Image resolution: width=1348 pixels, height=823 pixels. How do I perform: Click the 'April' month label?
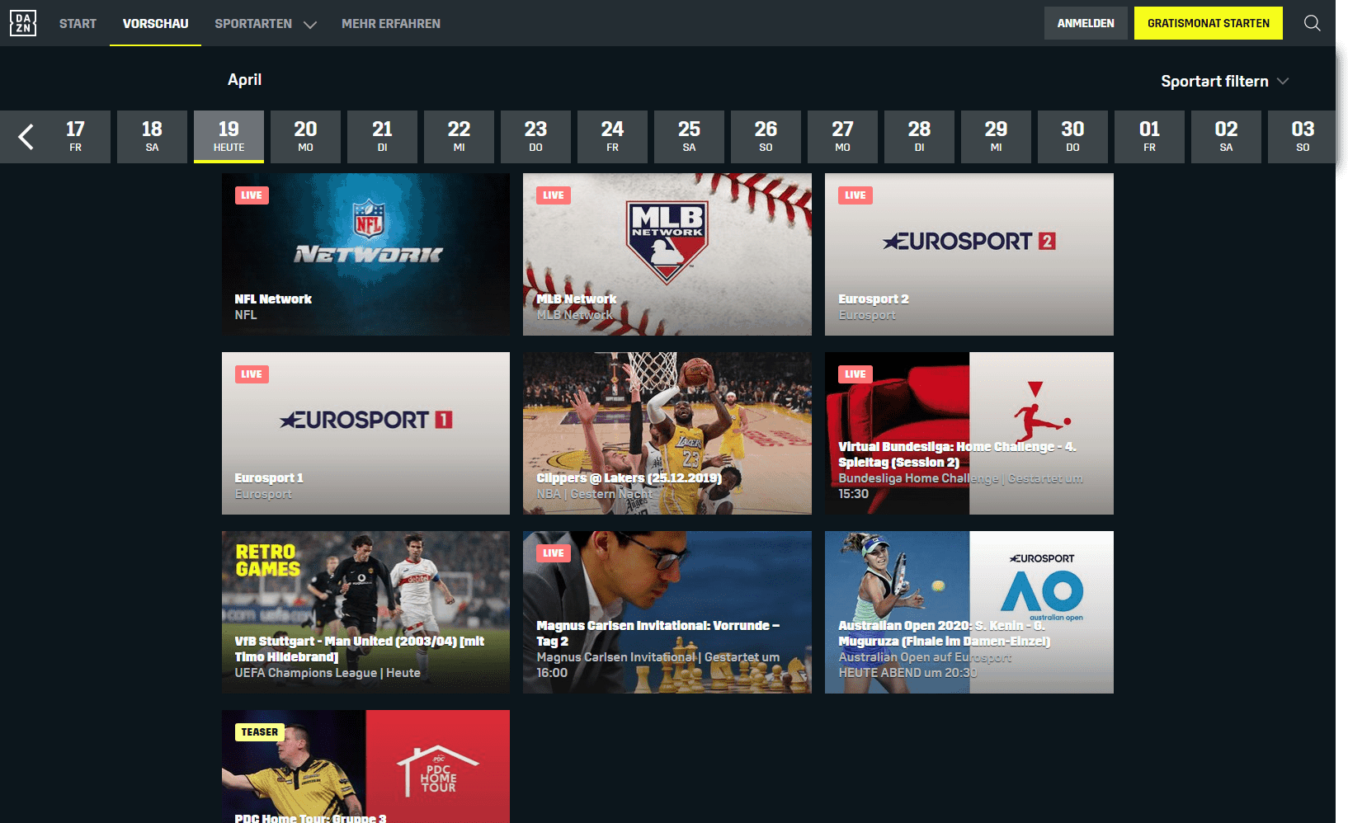[x=244, y=79]
